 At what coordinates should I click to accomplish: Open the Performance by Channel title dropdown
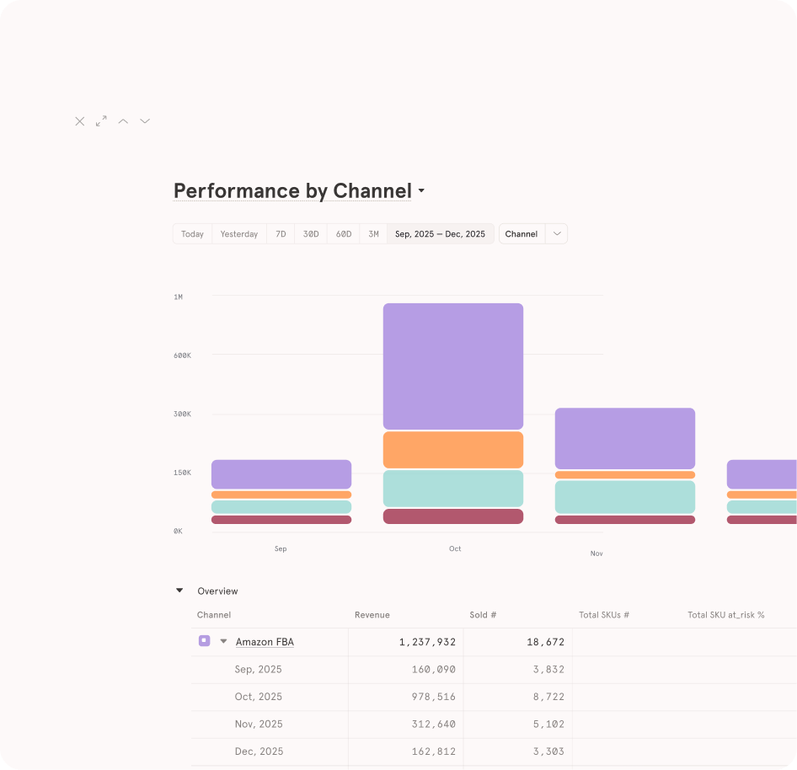coord(421,191)
